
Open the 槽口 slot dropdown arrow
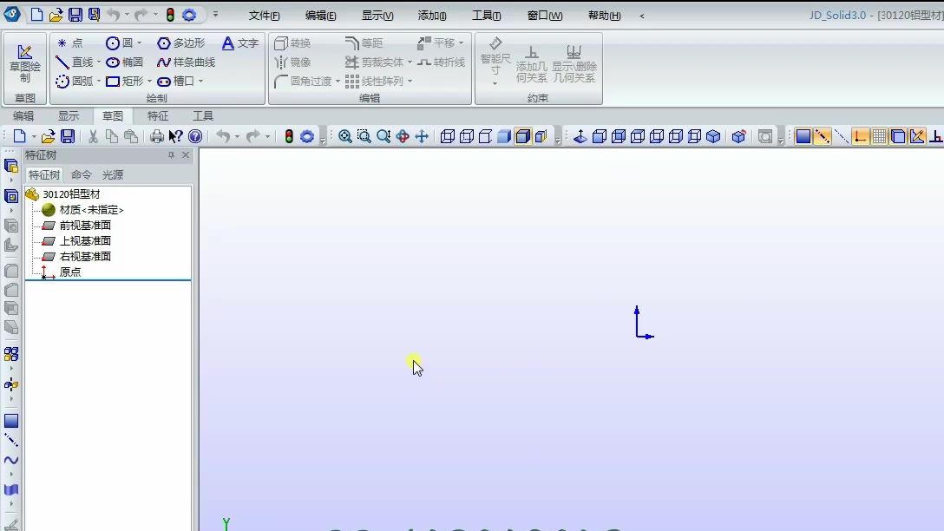coord(200,82)
